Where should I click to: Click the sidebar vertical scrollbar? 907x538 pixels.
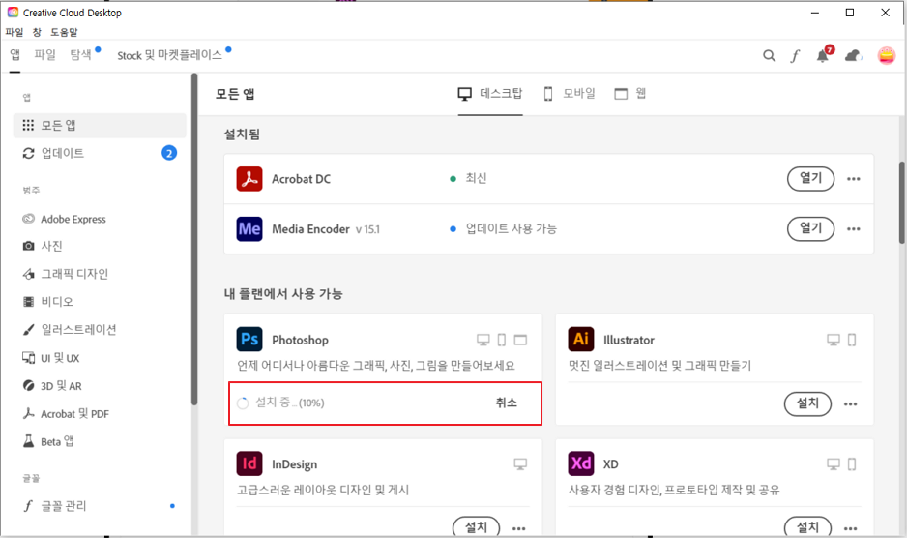[x=194, y=239]
